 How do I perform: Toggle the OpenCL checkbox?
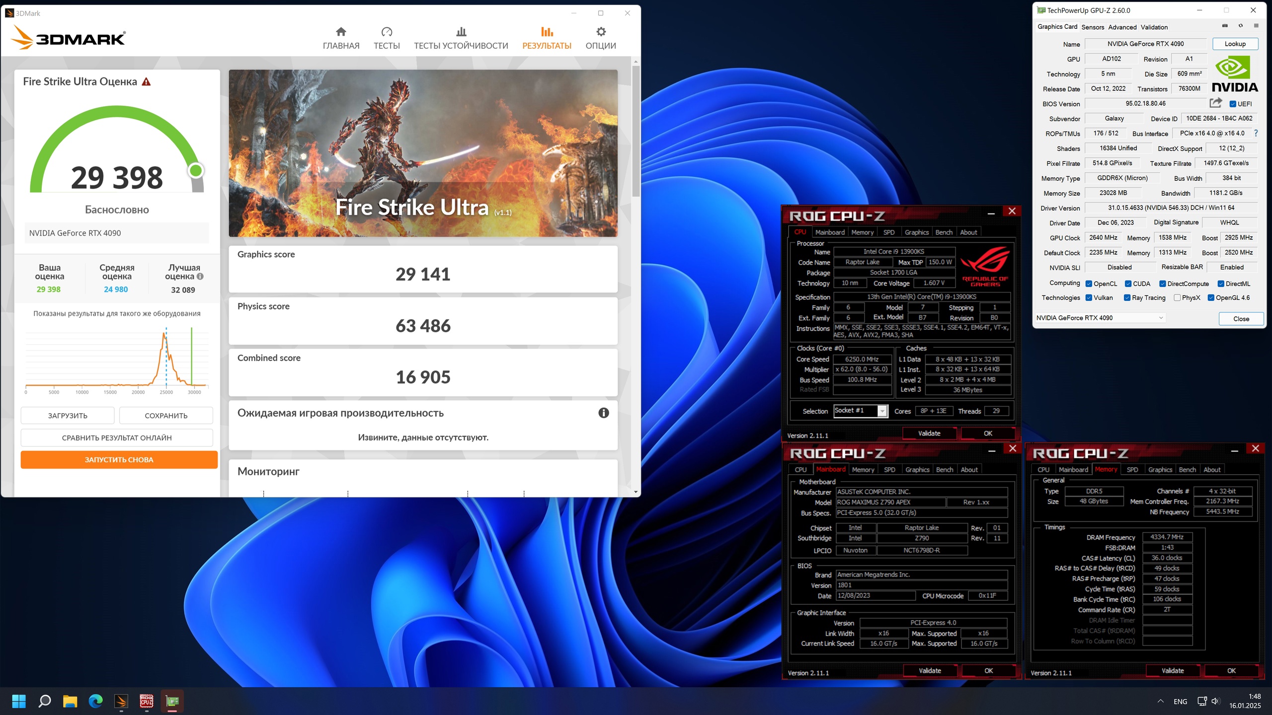1089,284
